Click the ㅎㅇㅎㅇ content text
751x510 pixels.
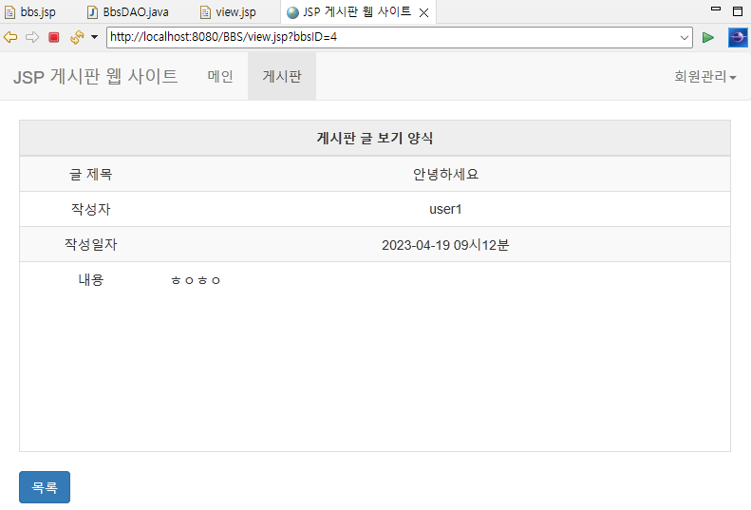click(196, 280)
